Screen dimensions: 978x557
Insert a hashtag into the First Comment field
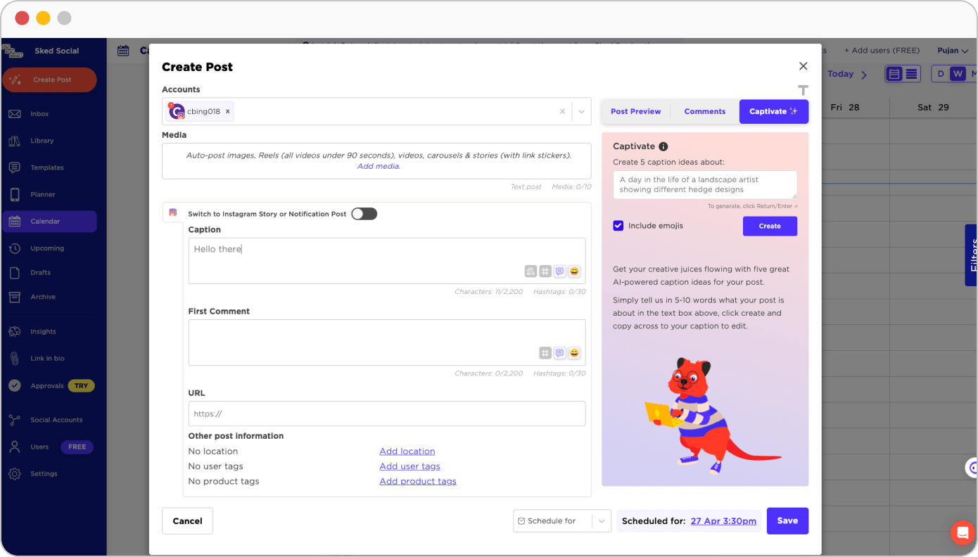point(545,352)
